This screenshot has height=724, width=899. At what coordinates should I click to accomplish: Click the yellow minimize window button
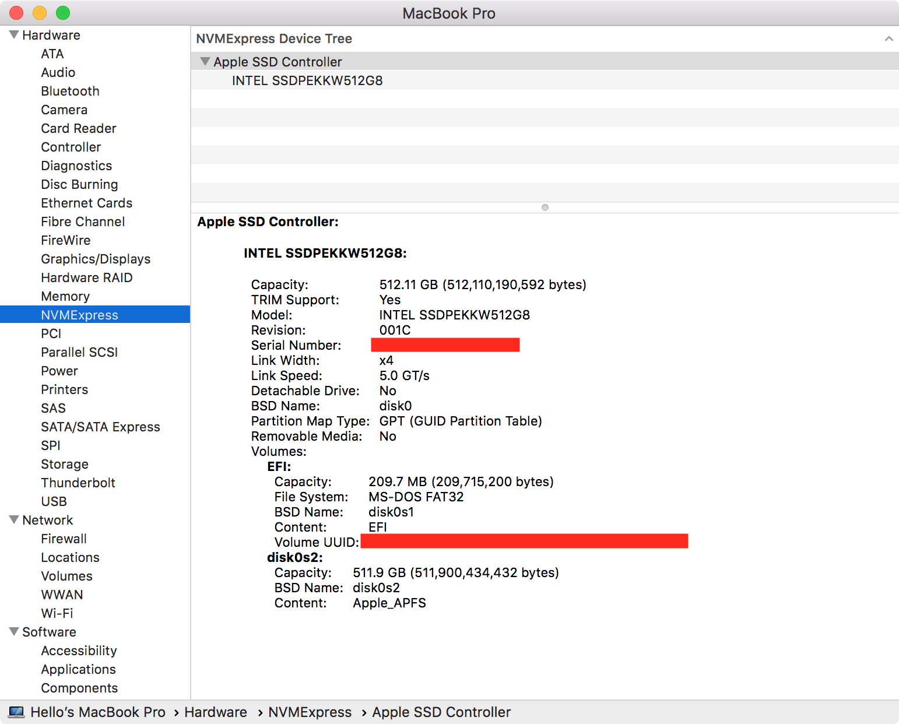(40, 13)
